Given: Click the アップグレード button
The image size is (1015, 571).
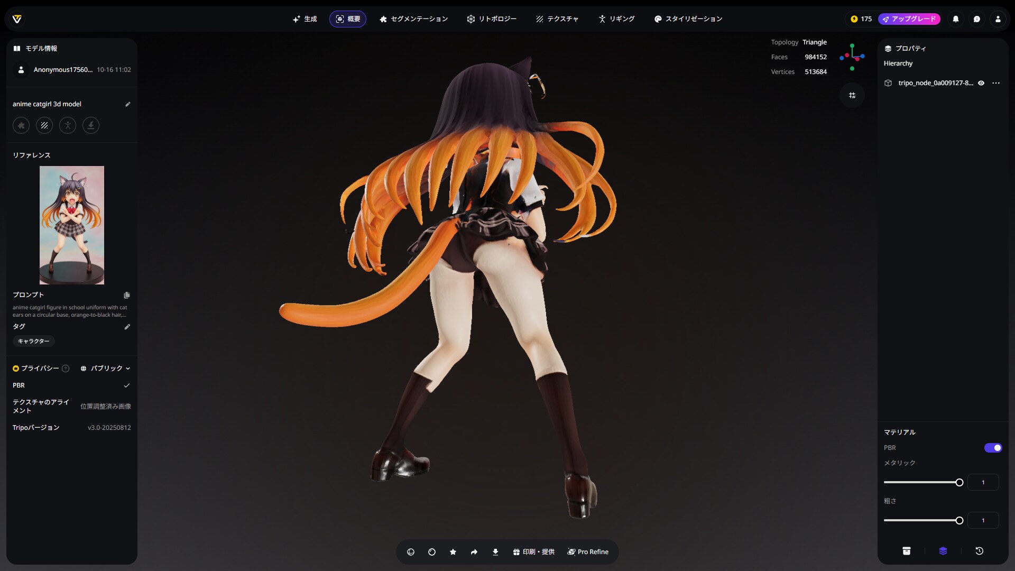Looking at the screenshot, I should [x=909, y=19].
